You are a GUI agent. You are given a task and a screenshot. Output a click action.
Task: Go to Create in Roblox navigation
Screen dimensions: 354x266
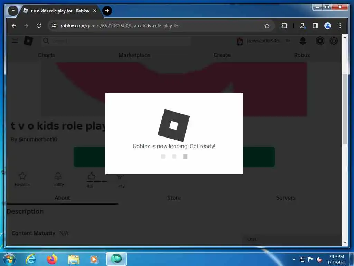(x=222, y=55)
